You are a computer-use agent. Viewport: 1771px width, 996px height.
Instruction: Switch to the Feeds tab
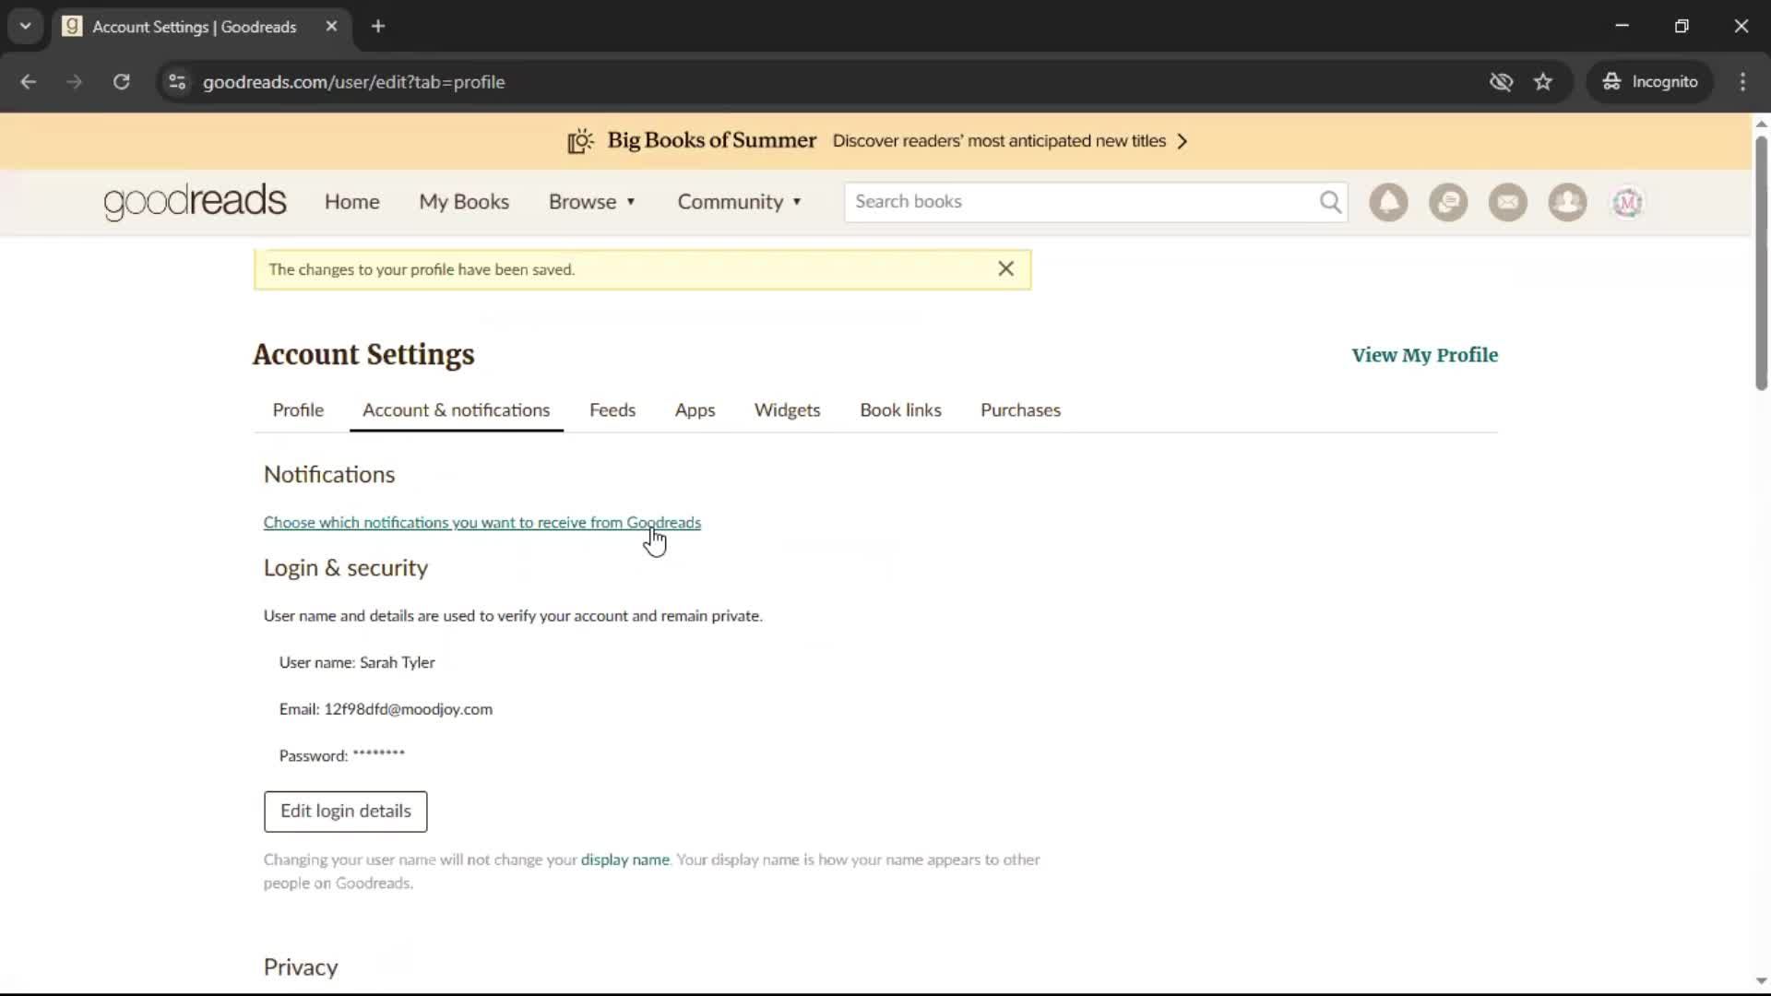coord(612,410)
